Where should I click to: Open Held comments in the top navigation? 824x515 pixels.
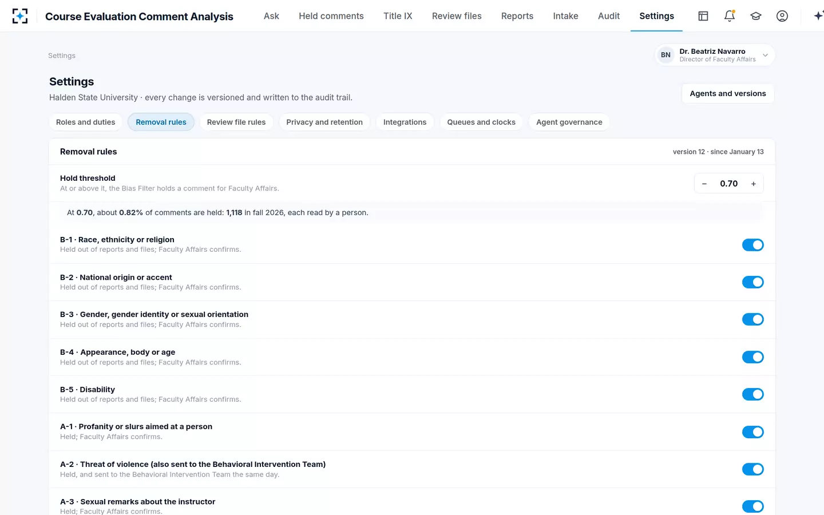pyautogui.click(x=331, y=16)
